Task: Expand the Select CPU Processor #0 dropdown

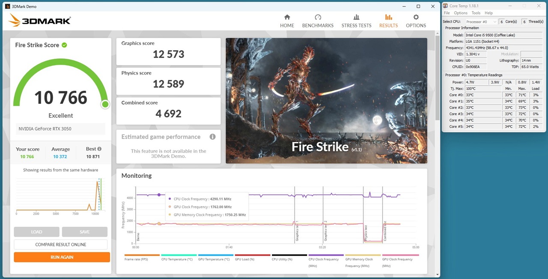Action: point(481,21)
